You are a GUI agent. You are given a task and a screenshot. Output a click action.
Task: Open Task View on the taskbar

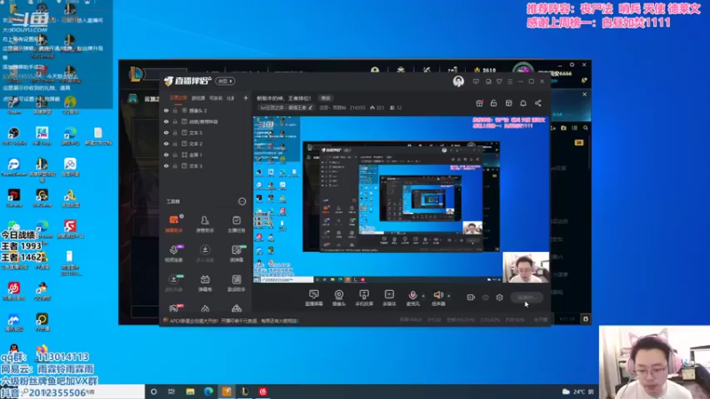tap(171, 391)
